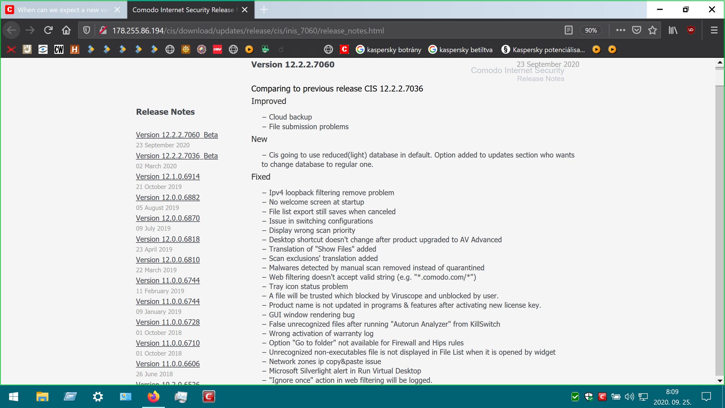Open Version 12.0.0.6882 release notes
Viewport: 725px width, 408px height.
point(168,198)
